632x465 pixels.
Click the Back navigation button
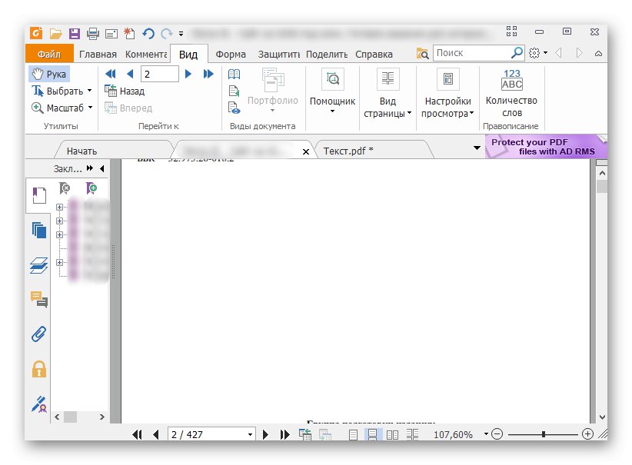(x=125, y=91)
